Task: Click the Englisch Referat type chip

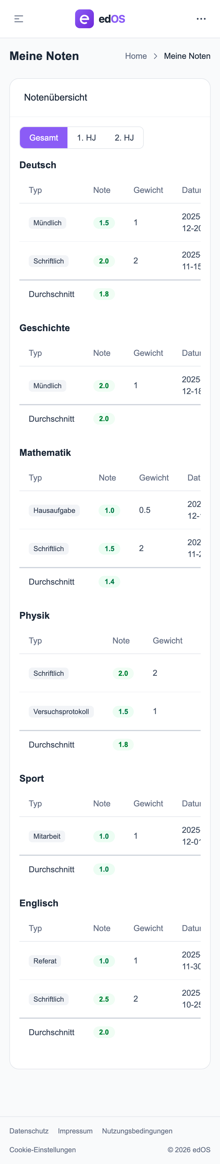Action: pos(44,961)
